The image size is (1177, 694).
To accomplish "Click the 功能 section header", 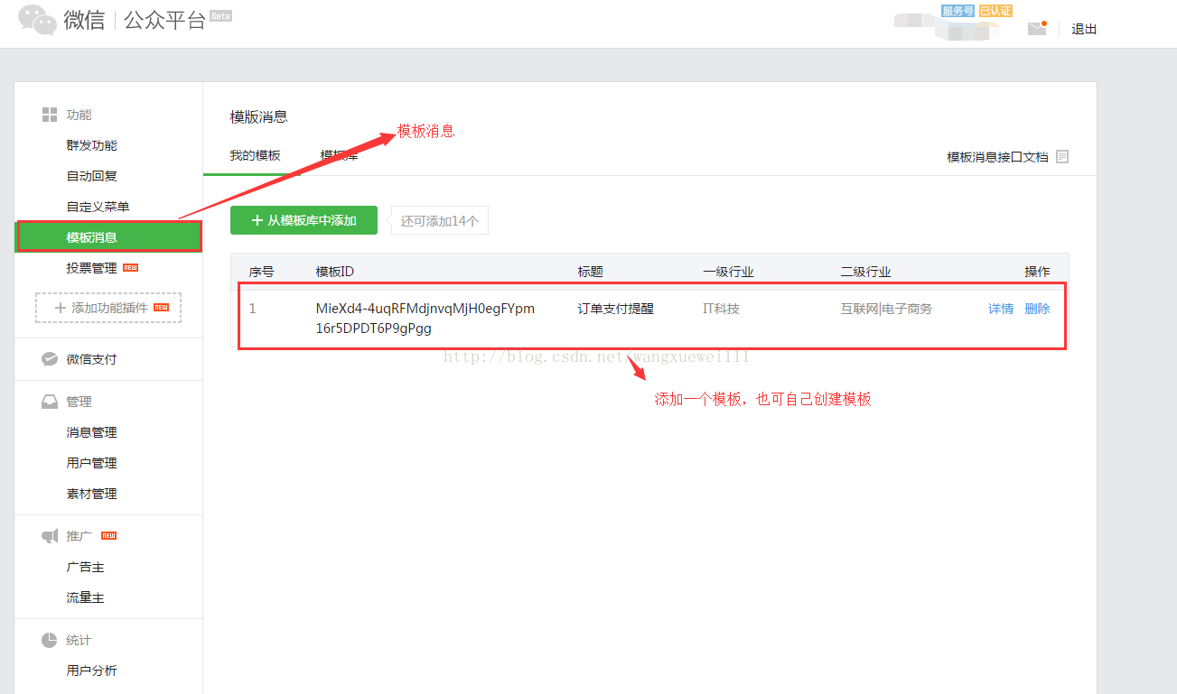I will (79, 115).
